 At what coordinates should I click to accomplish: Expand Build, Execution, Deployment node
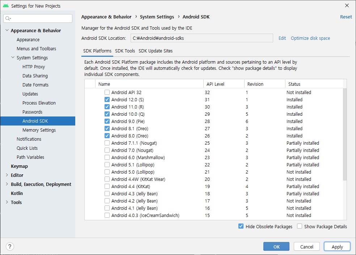tap(7, 184)
